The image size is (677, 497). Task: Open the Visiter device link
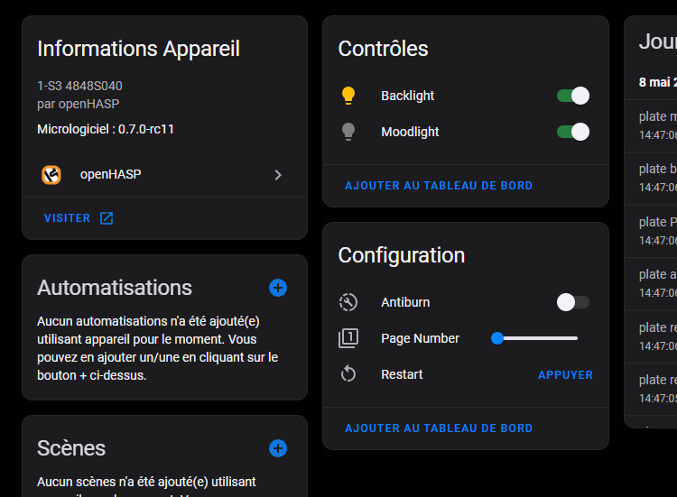[68, 218]
